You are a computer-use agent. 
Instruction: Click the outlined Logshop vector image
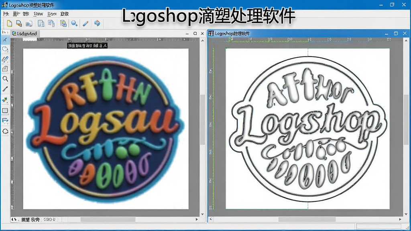click(x=308, y=129)
